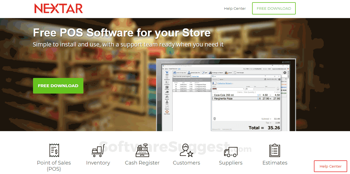Open the Cash Register feature icon
The image size is (350, 174).
[142, 151]
